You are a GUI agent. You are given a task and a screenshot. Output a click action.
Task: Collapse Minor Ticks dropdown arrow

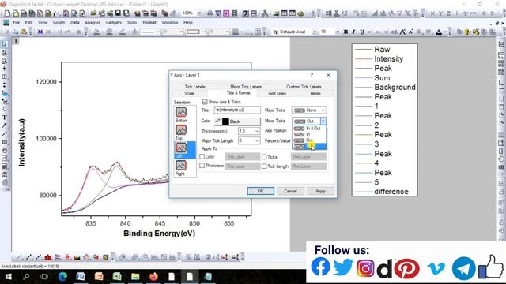tap(323, 121)
